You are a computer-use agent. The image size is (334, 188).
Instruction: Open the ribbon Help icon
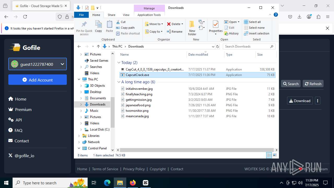(x=276, y=15)
